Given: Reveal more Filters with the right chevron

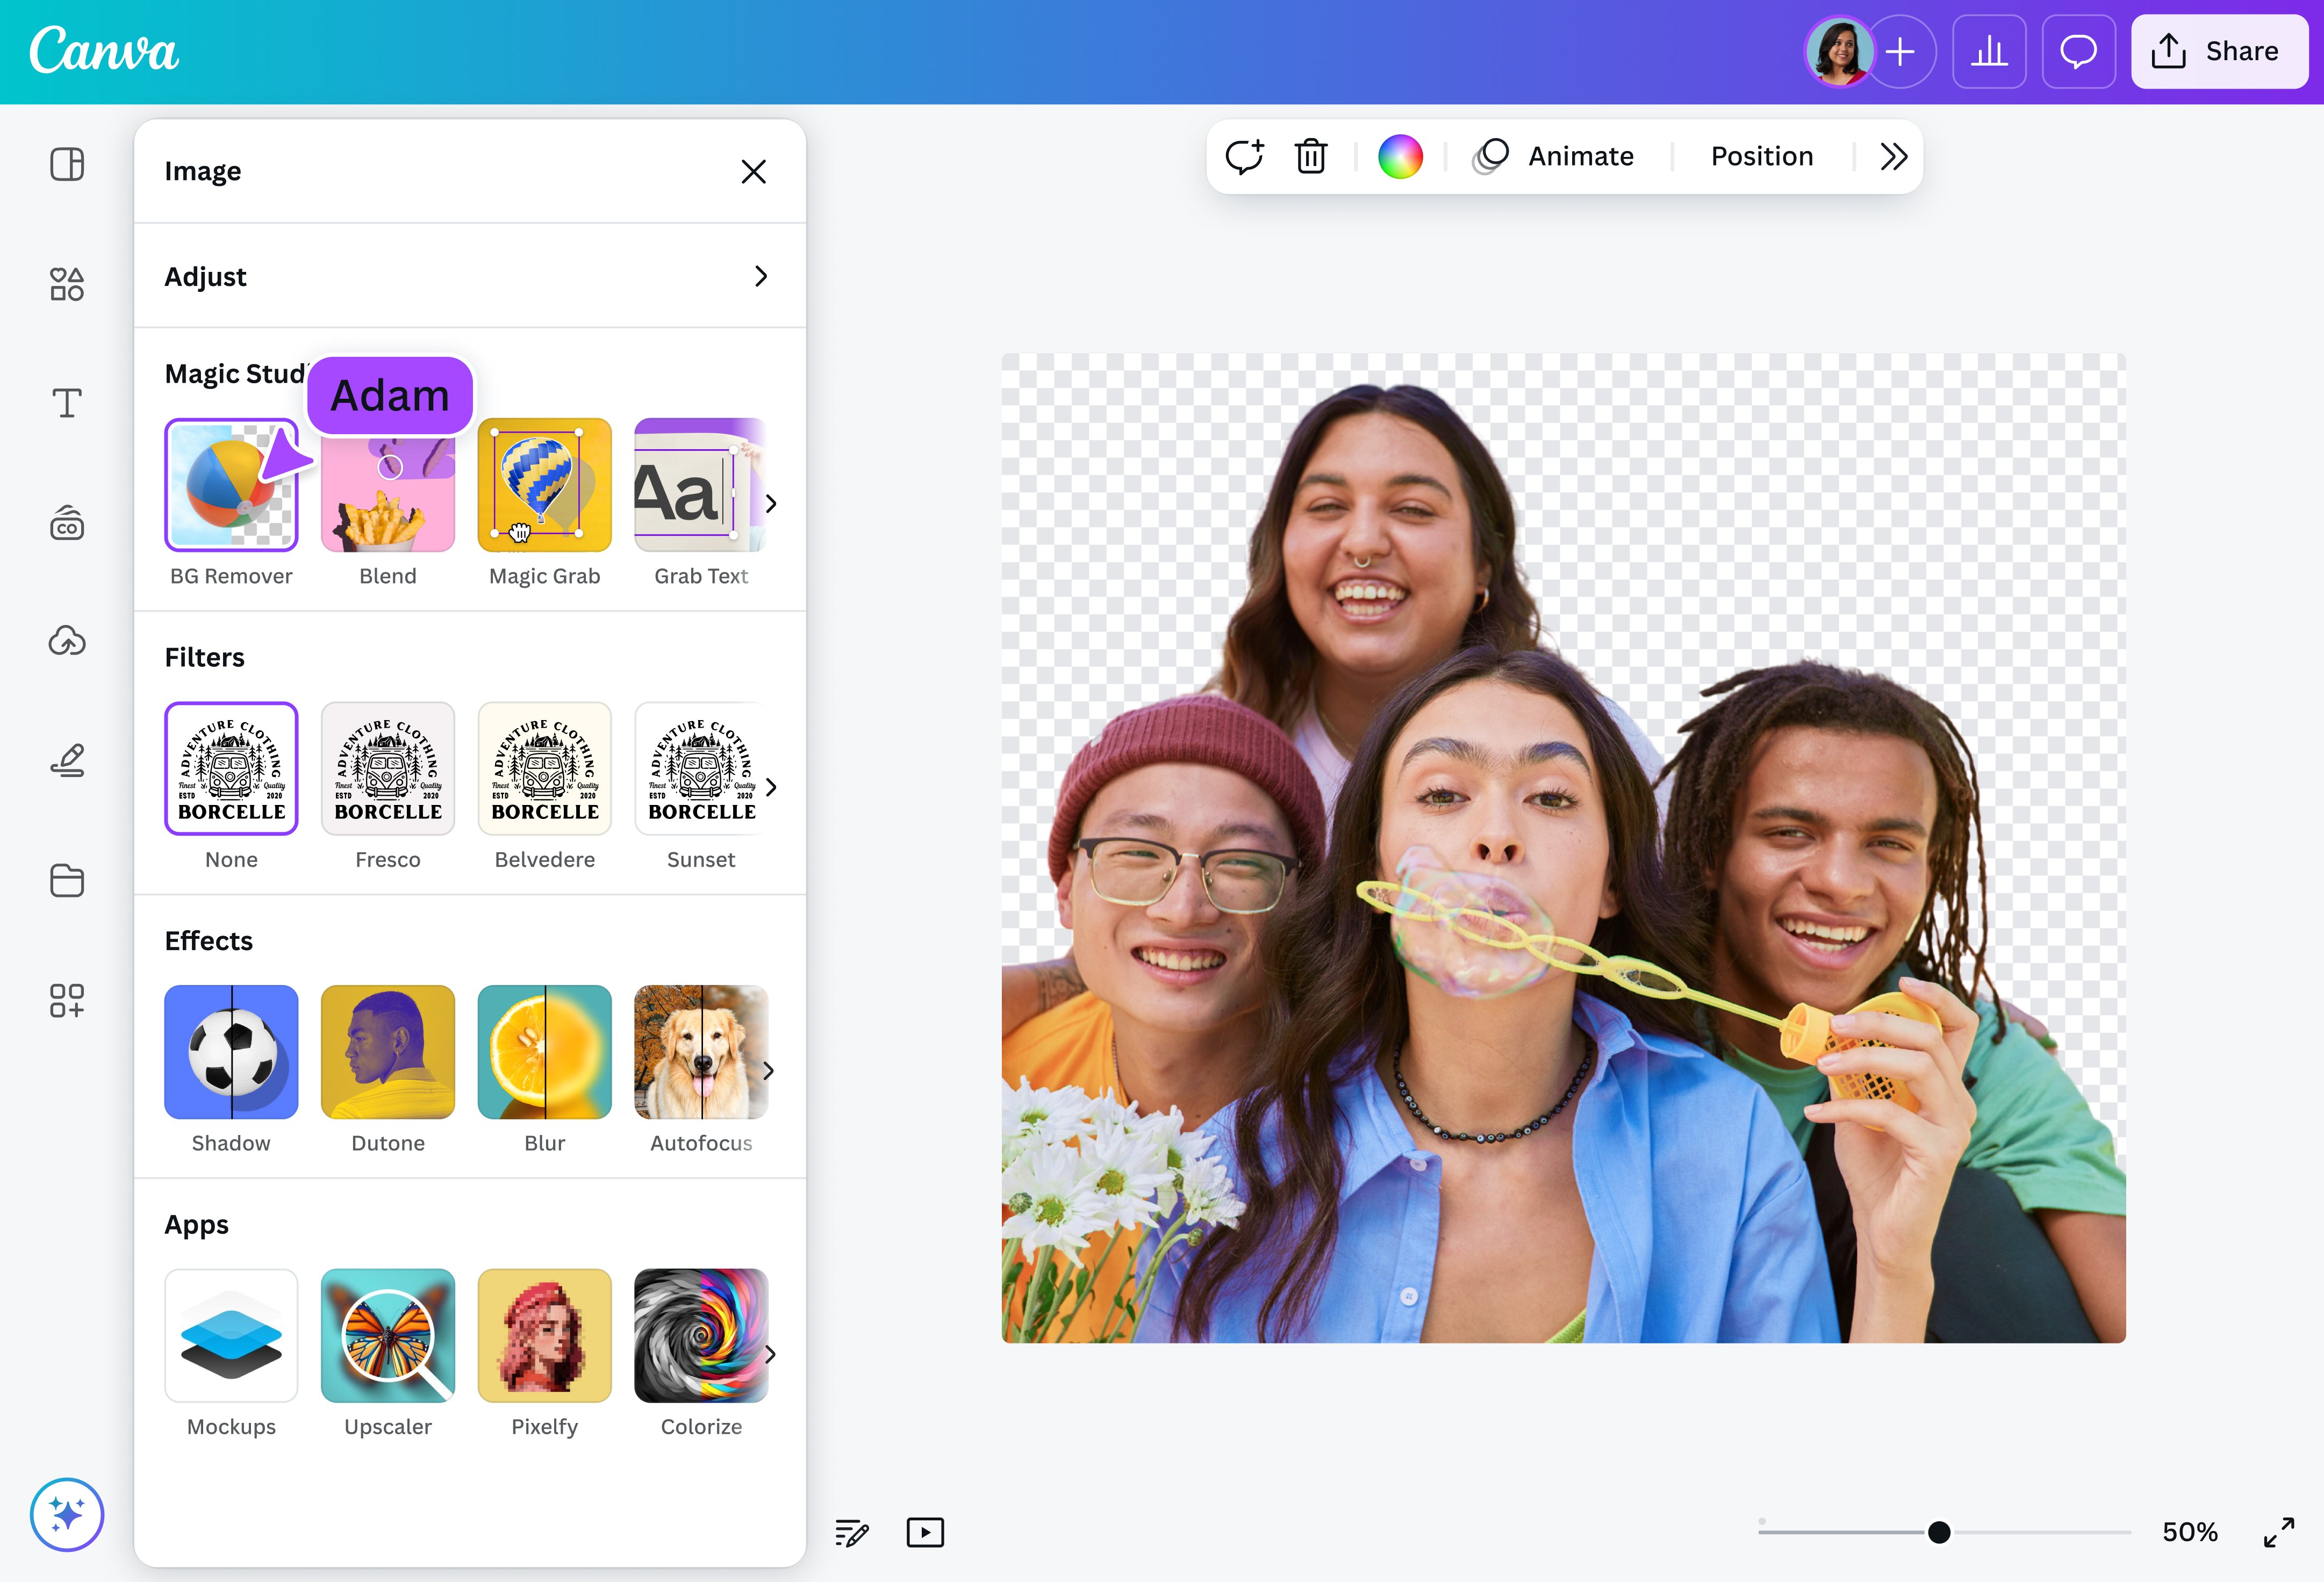Looking at the screenshot, I should pyautogui.click(x=770, y=787).
